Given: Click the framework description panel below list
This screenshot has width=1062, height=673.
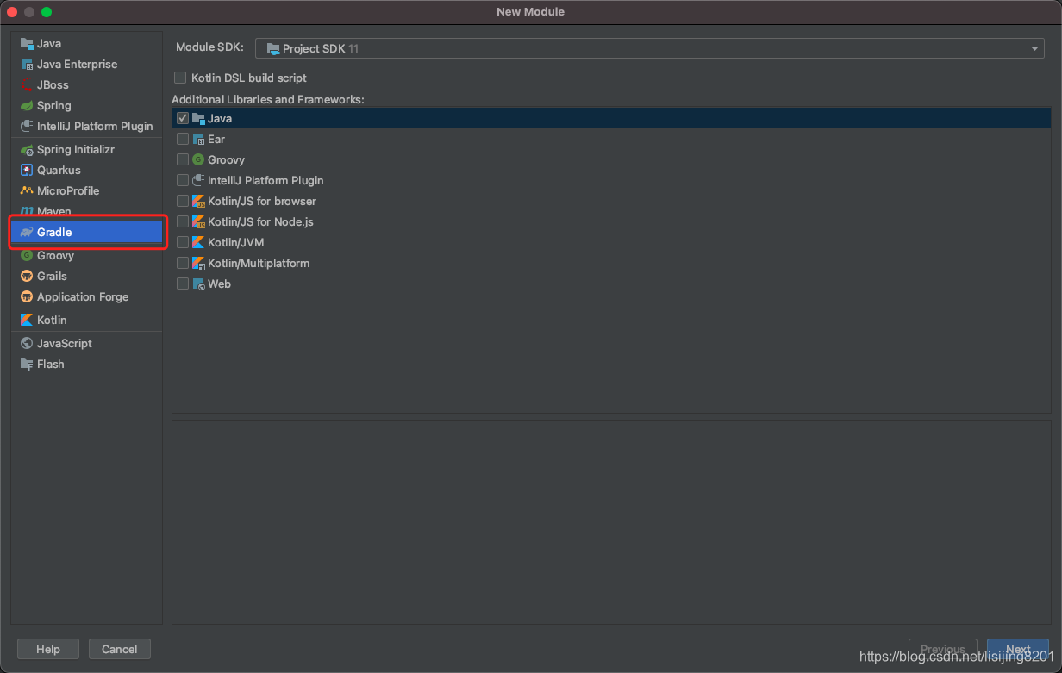Looking at the screenshot, I should 611,521.
